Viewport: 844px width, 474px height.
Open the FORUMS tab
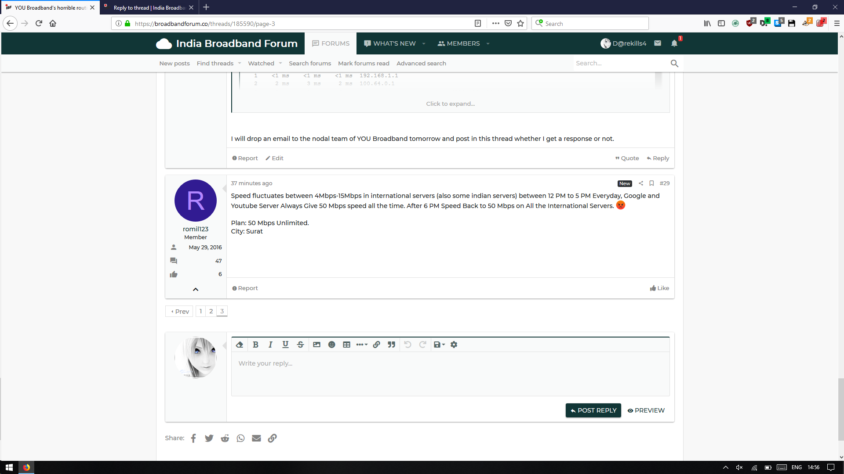coord(331,43)
